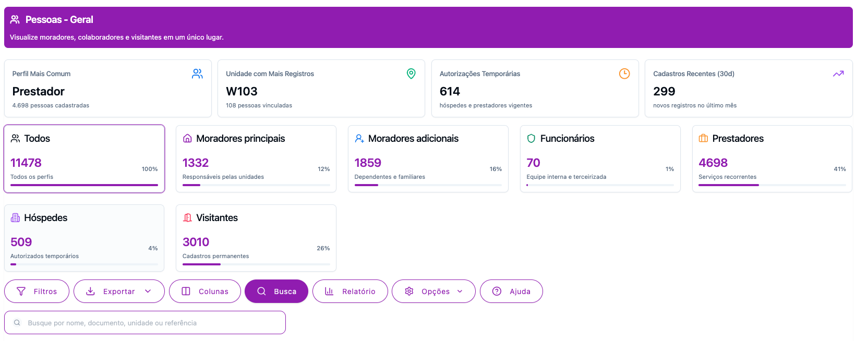Click the shield icon next to Funcionários
856x341 pixels.
click(531, 139)
